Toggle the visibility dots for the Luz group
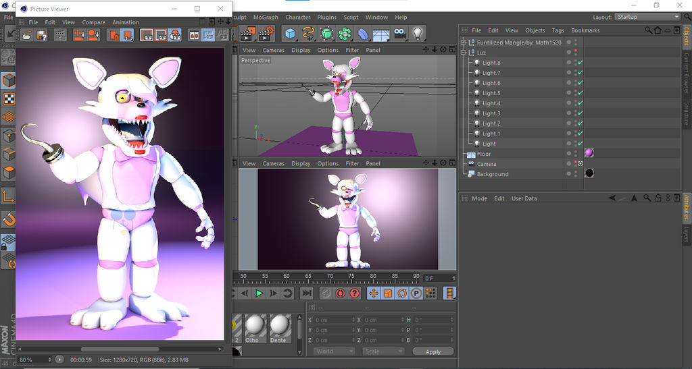The width and height of the screenshot is (692, 369). [x=576, y=53]
